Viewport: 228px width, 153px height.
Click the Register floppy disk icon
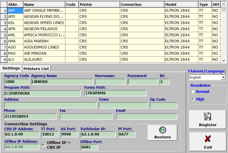[x=207, y=117]
